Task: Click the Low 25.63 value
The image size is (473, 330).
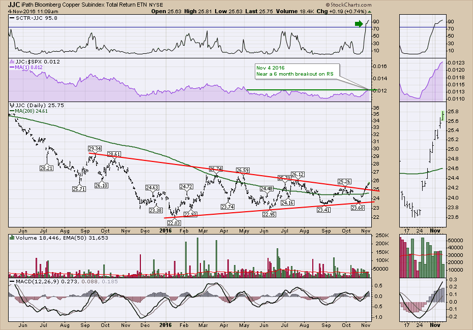Action: pyautogui.click(x=229, y=12)
